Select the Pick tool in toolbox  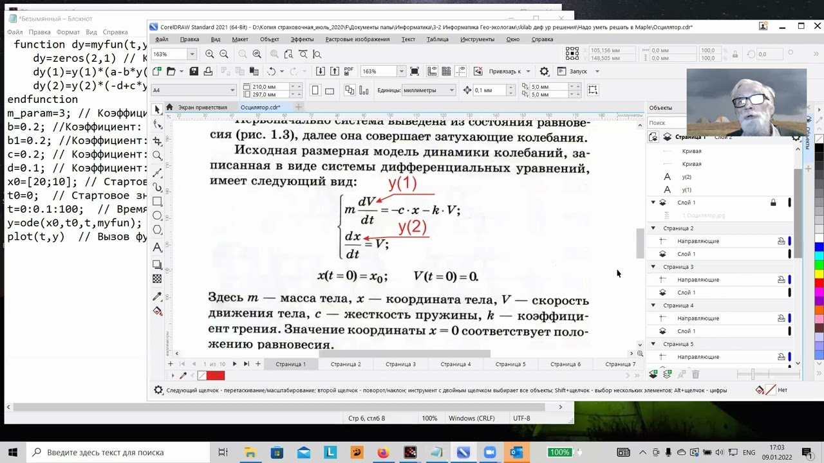[x=157, y=109]
